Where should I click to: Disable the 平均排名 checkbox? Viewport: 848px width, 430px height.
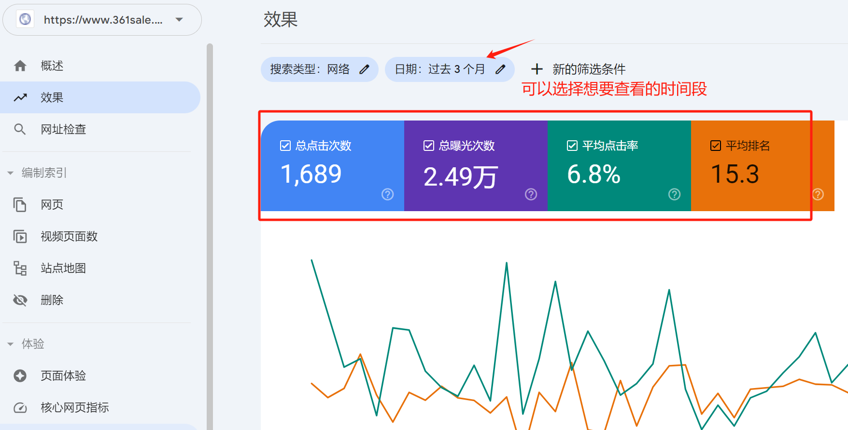[716, 146]
